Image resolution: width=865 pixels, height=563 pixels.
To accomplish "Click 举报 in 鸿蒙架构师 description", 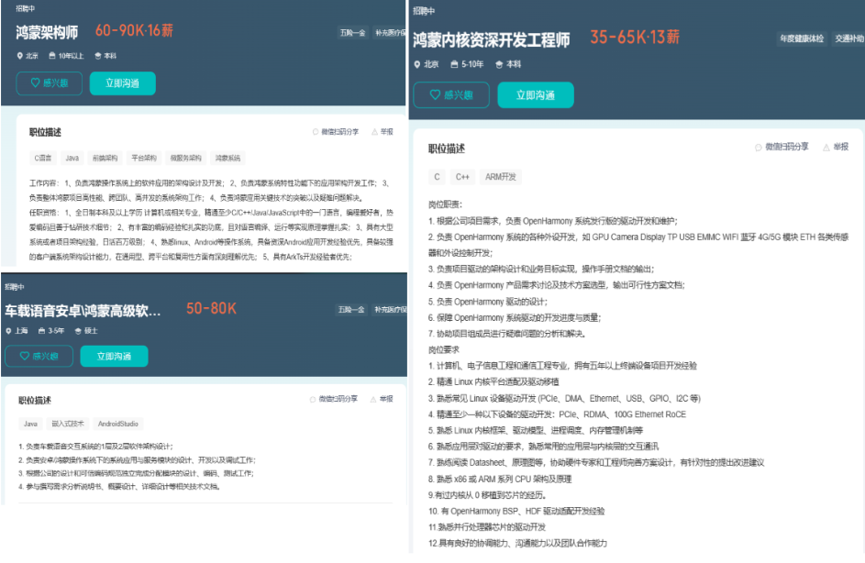I will (x=383, y=132).
